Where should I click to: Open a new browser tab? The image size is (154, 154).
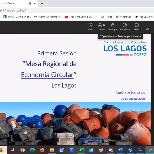pyautogui.click(x=42, y=3)
